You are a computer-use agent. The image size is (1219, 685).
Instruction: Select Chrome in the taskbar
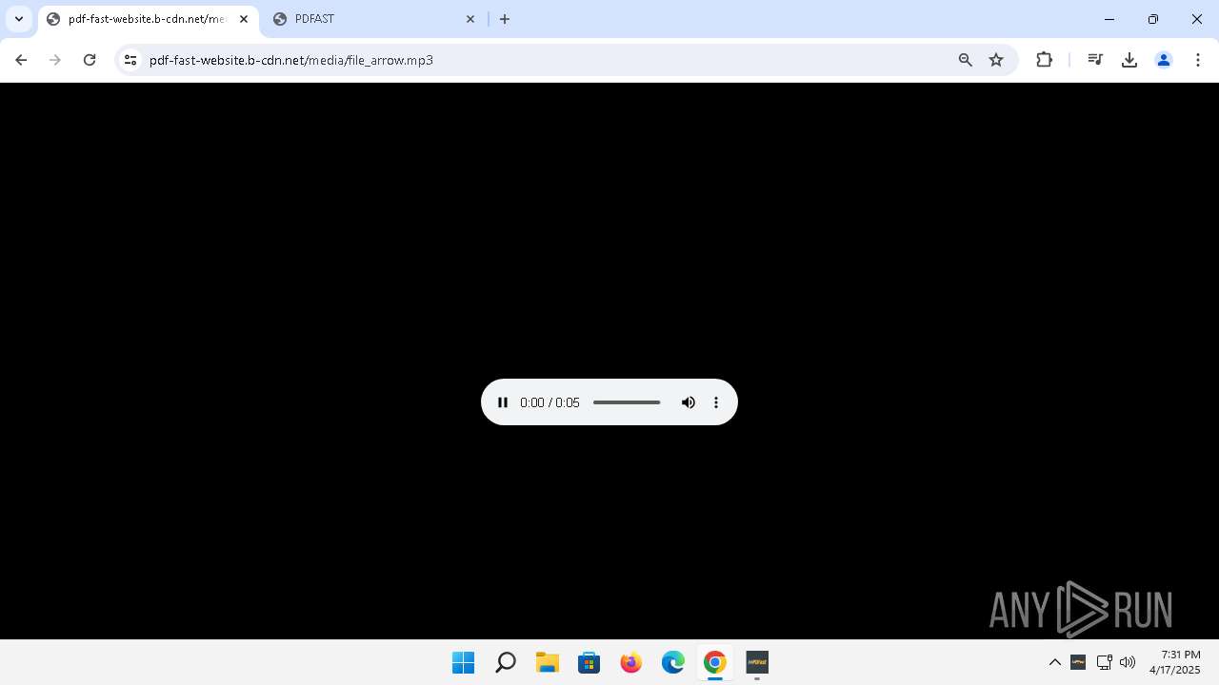click(x=715, y=662)
